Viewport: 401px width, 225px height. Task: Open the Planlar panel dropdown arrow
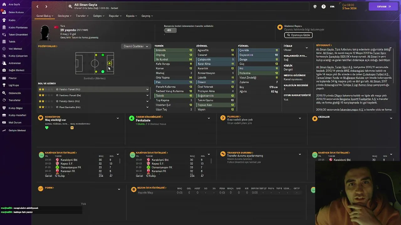pos(300,118)
